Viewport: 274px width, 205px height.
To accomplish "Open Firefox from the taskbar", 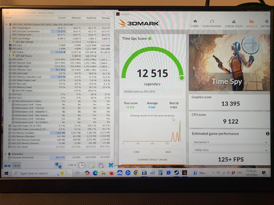I will [111, 173].
